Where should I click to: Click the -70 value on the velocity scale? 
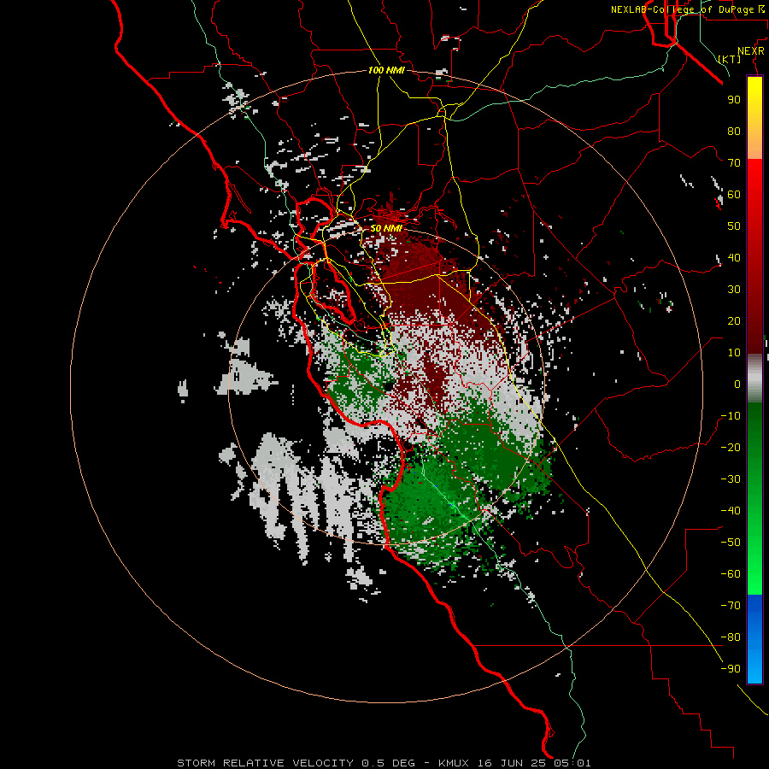[731, 606]
